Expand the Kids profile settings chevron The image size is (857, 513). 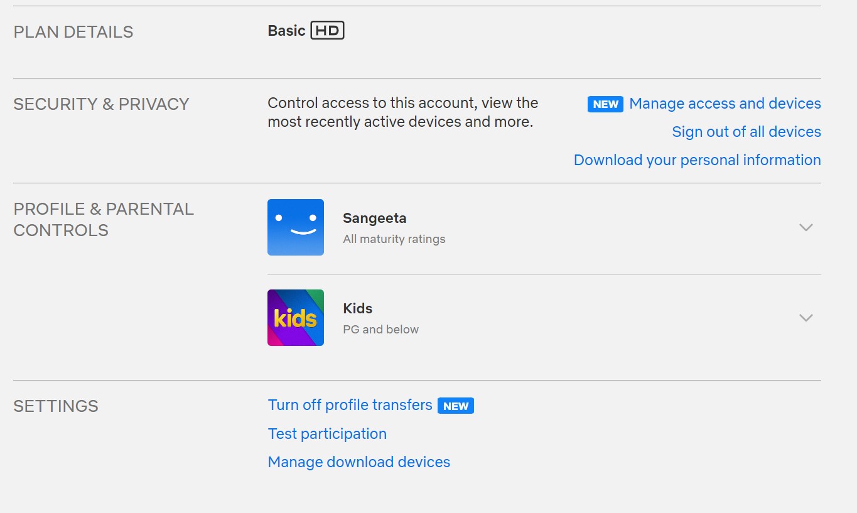click(806, 318)
